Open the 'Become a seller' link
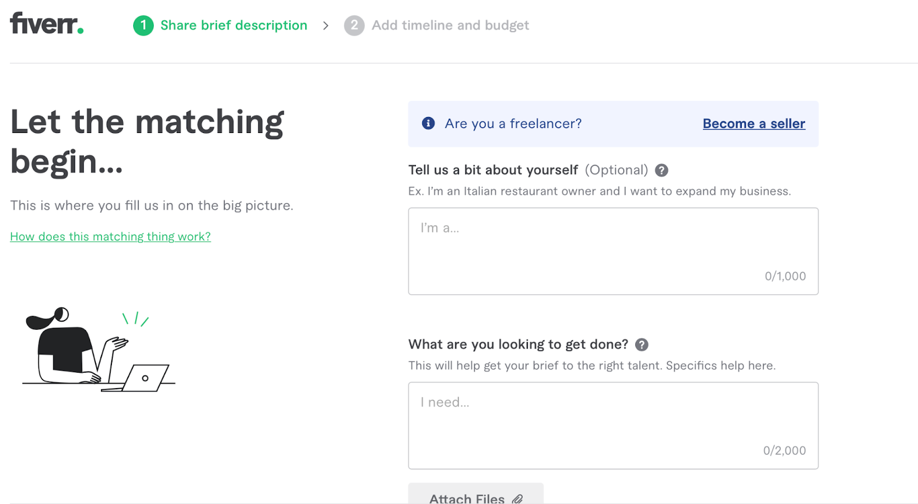 pyautogui.click(x=753, y=124)
